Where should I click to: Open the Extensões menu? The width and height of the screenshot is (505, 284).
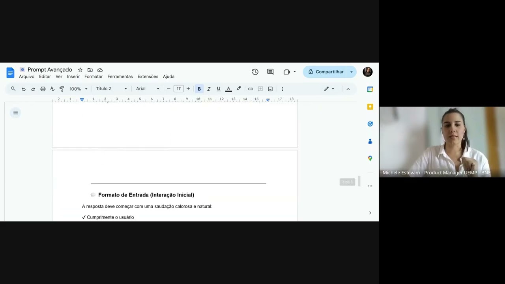coord(148,77)
